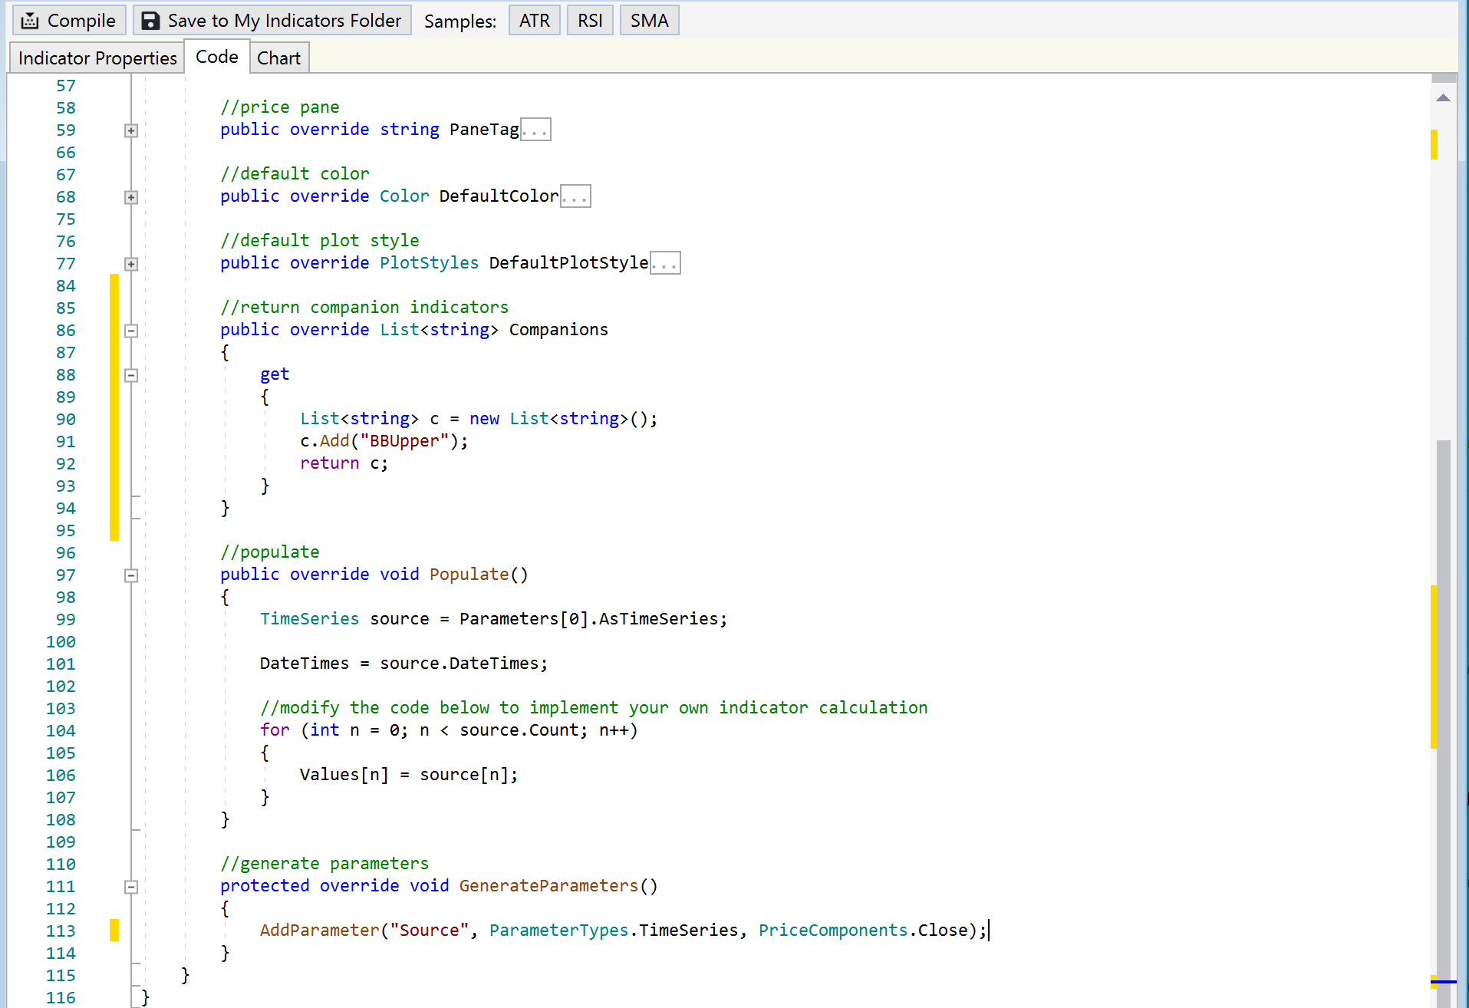Click the //default color comment
Screen dimensions: 1469x1008
click(295, 174)
